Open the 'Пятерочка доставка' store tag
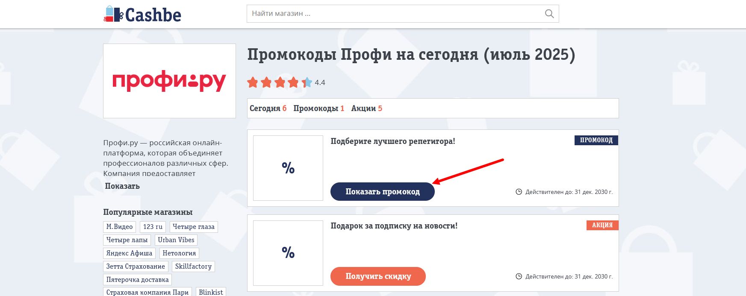 (x=138, y=280)
